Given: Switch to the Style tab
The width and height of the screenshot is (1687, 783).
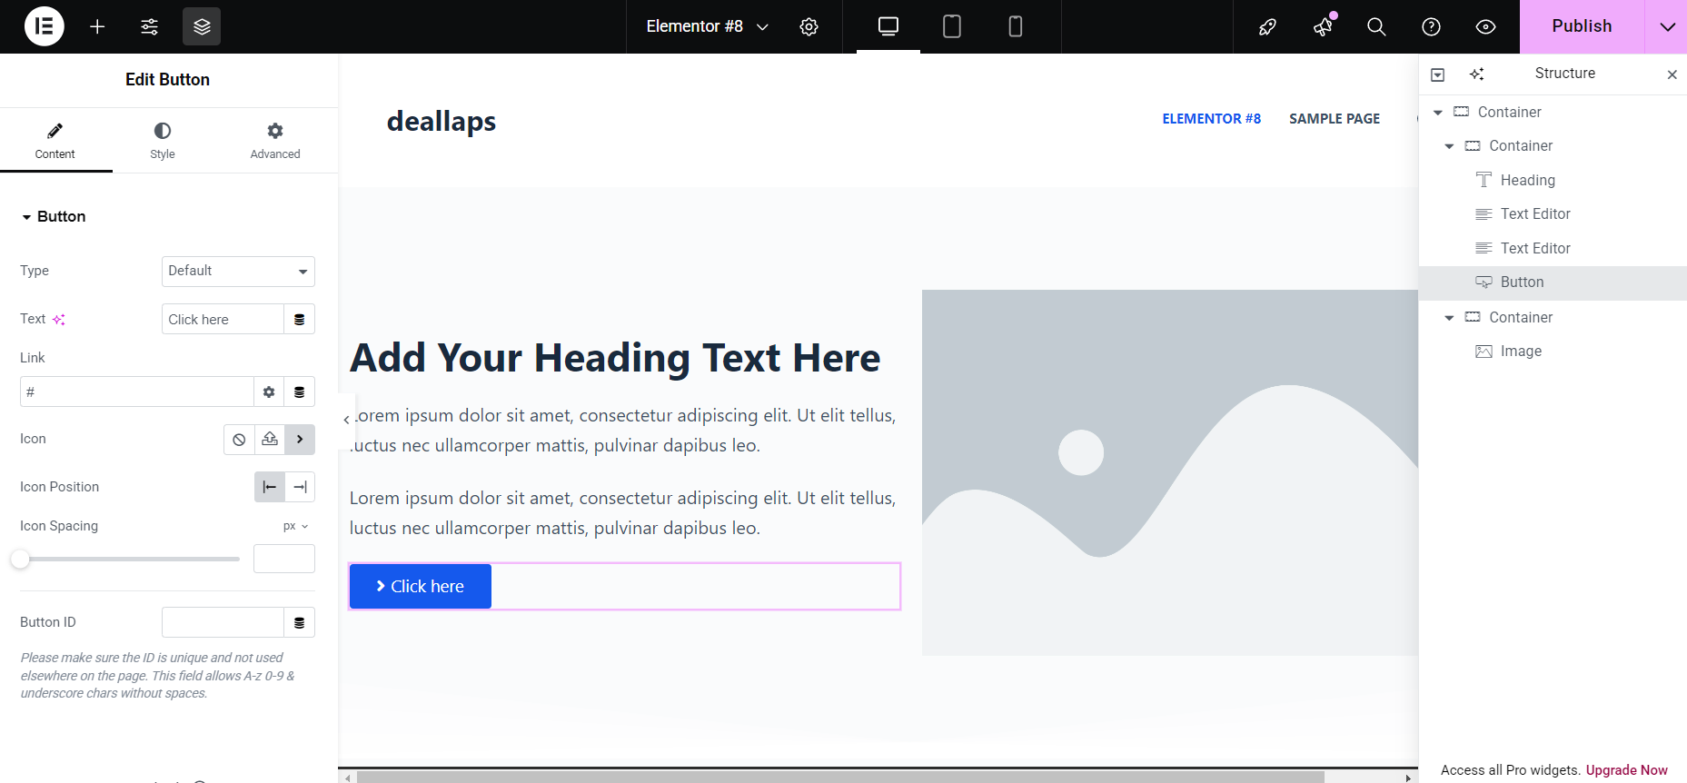Looking at the screenshot, I should click(x=163, y=141).
